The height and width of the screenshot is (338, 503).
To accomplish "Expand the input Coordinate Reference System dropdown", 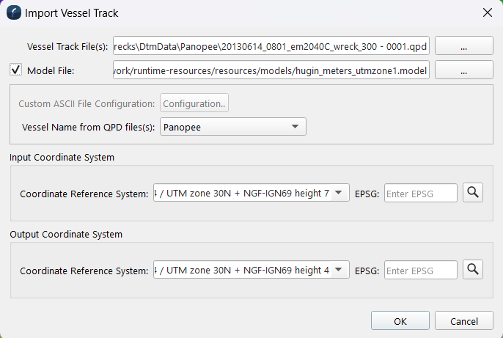I will click(339, 194).
